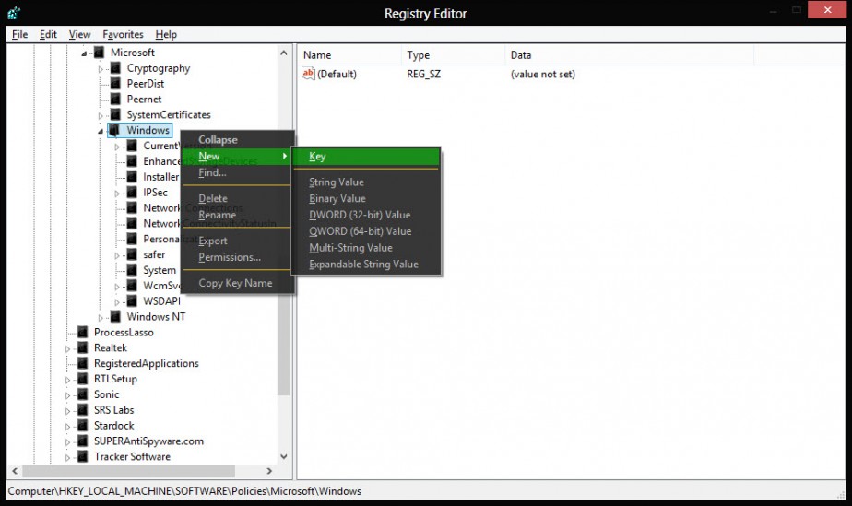Click the Stardock folder icon
The width and height of the screenshot is (852, 506).
(83, 426)
